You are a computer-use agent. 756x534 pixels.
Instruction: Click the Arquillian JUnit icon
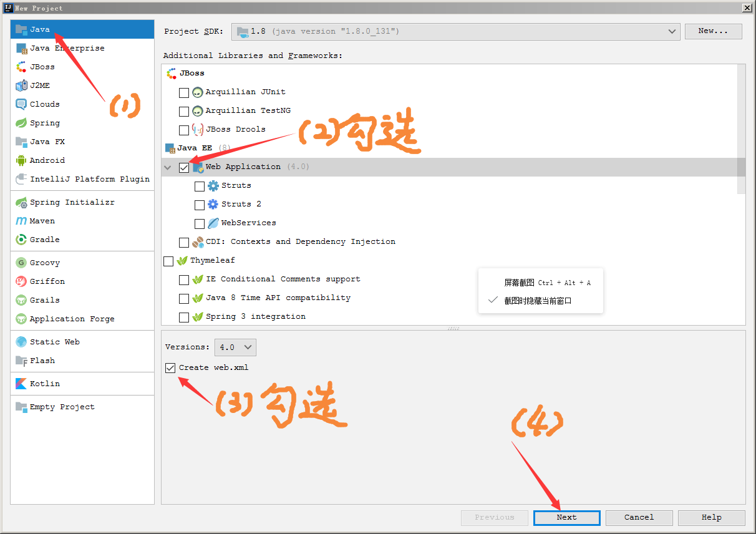[x=198, y=92]
